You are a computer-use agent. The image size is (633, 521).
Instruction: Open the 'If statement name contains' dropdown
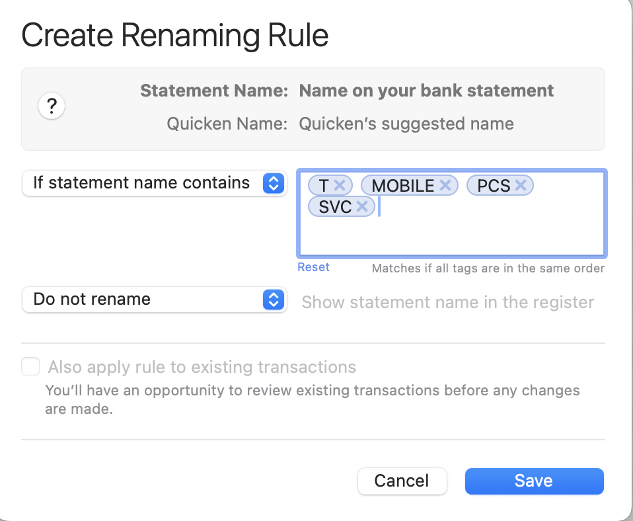click(x=141, y=183)
